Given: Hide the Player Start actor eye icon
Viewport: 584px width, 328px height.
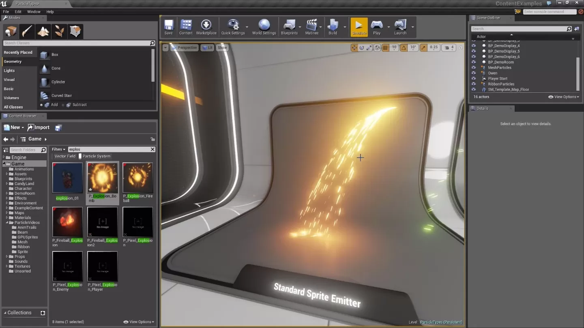Looking at the screenshot, I should pyautogui.click(x=473, y=79).
